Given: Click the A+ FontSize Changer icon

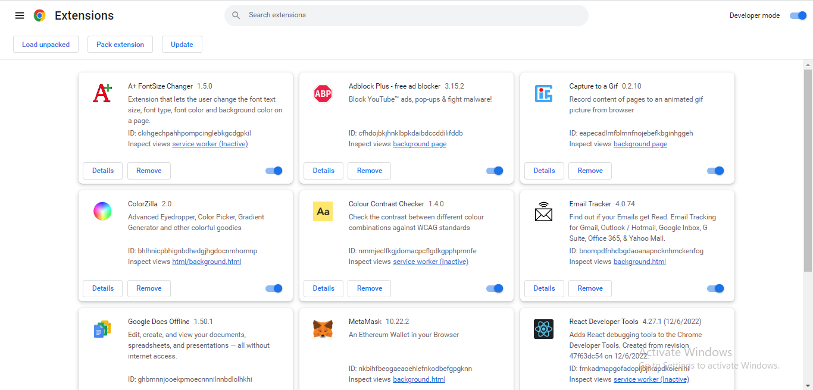Looking at the screenshot, I should click(x=102, y=93).
